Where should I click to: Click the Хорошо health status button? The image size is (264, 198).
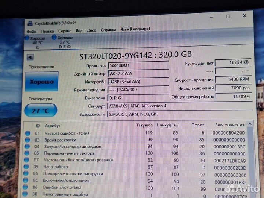(x=42, y=81)
